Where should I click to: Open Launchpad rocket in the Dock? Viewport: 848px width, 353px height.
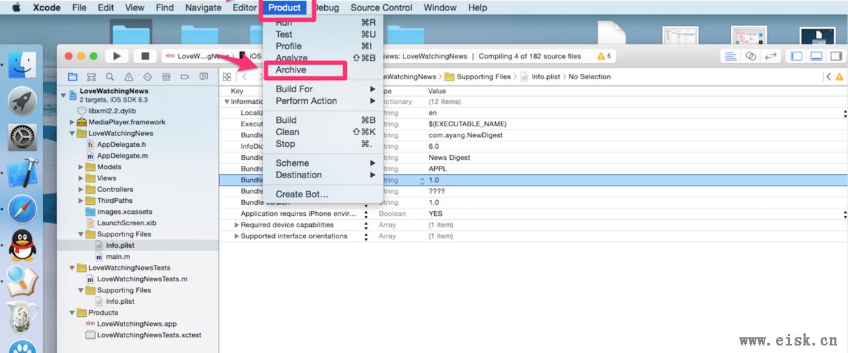click(23, 101)
